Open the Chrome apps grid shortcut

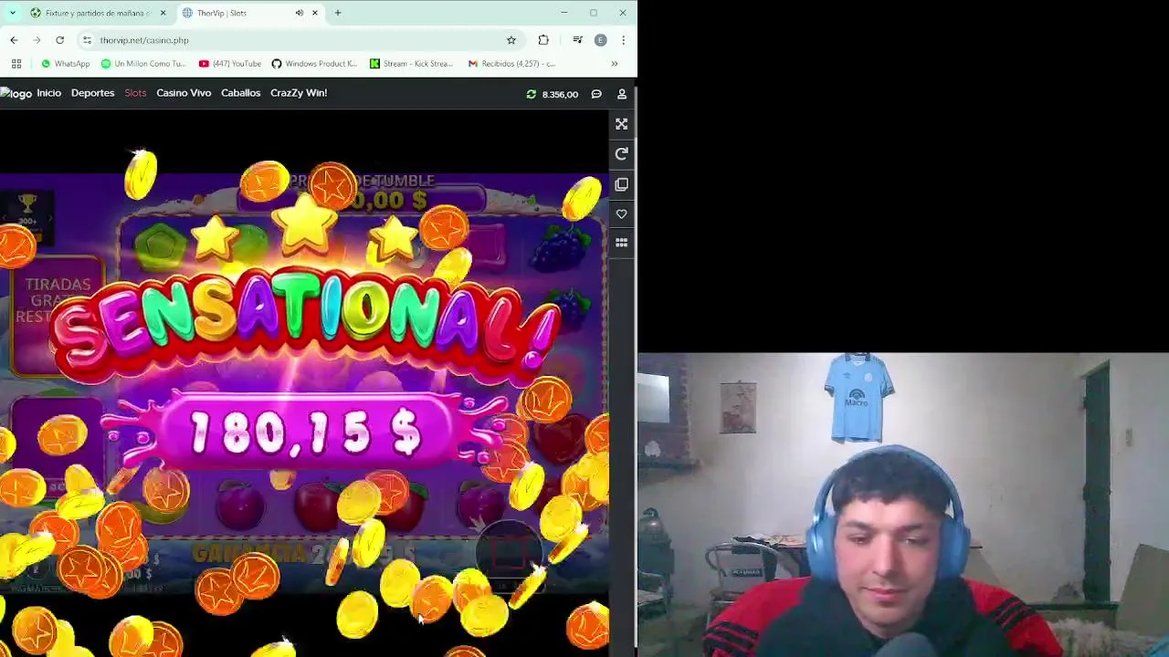[x=16, y=64]
